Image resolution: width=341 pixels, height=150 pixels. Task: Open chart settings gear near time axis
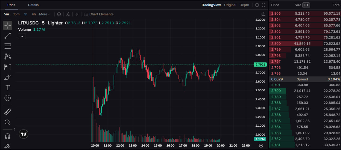(x=261, y=145)
